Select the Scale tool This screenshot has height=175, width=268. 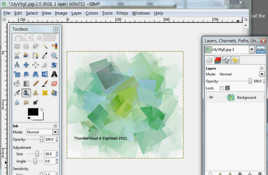coord(17,74)
